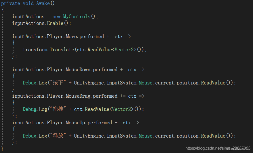Click 'ctx' parameter on the Move.performed line
The width and height of the screenshot is (253, 153).
coord(118,37)
